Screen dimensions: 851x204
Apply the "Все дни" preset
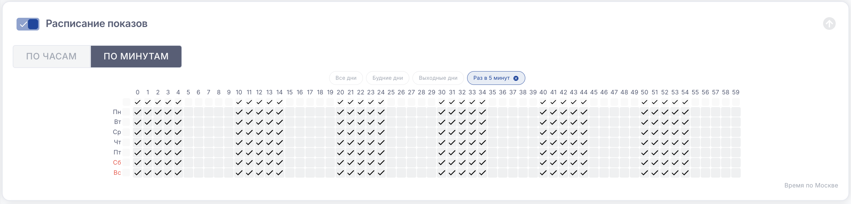tap(345, 78)
